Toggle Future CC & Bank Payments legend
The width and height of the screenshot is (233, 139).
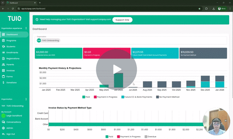pos(137,97)
